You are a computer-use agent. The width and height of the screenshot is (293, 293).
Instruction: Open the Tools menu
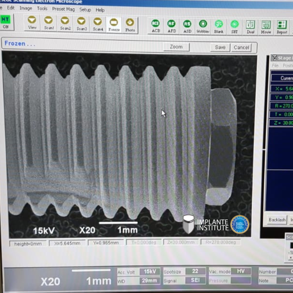pyautogui.click(x=42, y=8)
